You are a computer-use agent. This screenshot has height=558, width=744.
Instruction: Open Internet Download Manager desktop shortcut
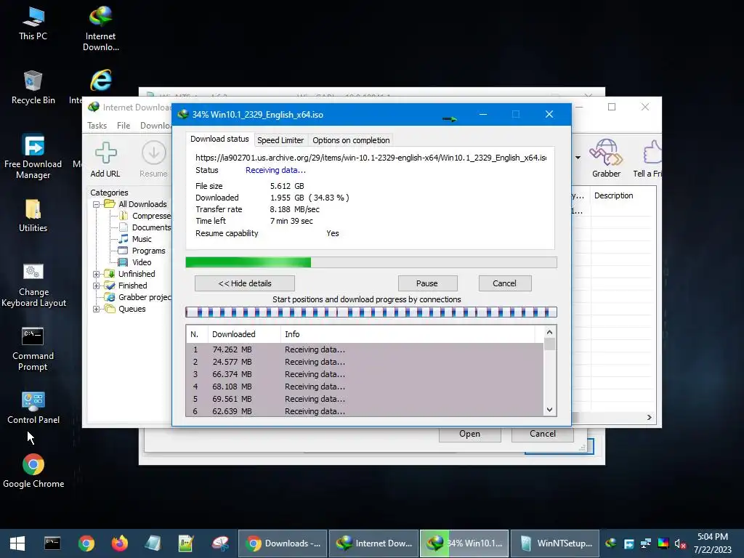pos(100,28)
